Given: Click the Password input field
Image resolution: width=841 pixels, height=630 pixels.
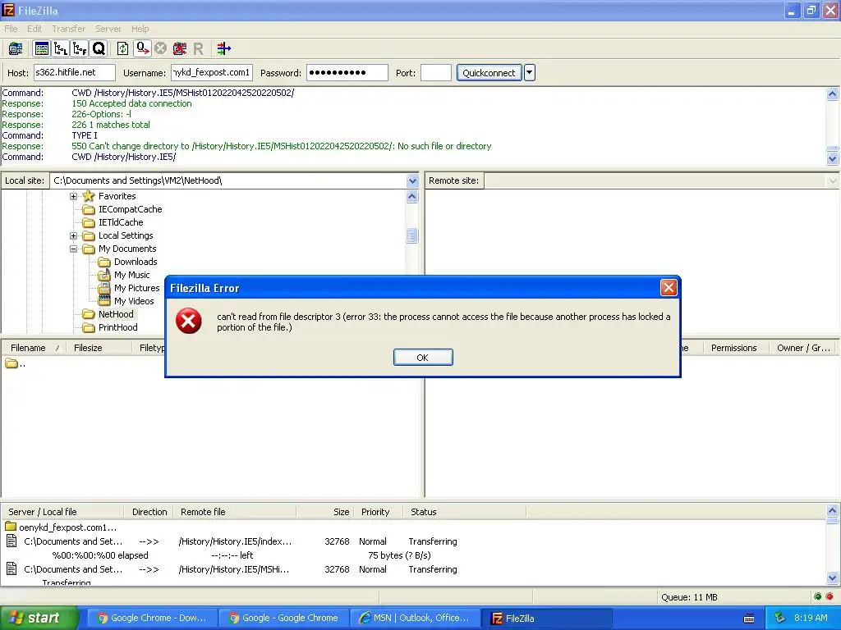Looking at the screenshot, I should point(347,72).
